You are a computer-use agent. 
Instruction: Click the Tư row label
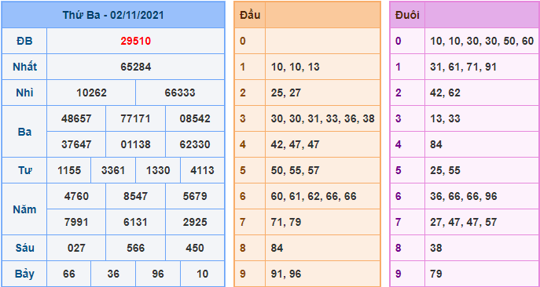(24, 170)
